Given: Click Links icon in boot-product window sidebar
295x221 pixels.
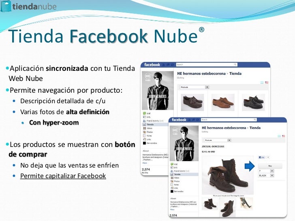Looking at the screenshot, I should click(x=172, y=188).
